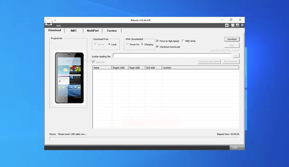Screen dimensions: 289x167
Task: Switch to the MultiPort tab
Action: [93, 31]
